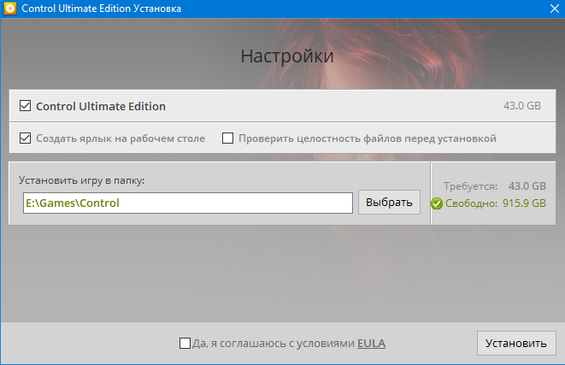565x365 pixels.
Task: Focus the install path field E:\Games\Control
Action: click(188, 203)
